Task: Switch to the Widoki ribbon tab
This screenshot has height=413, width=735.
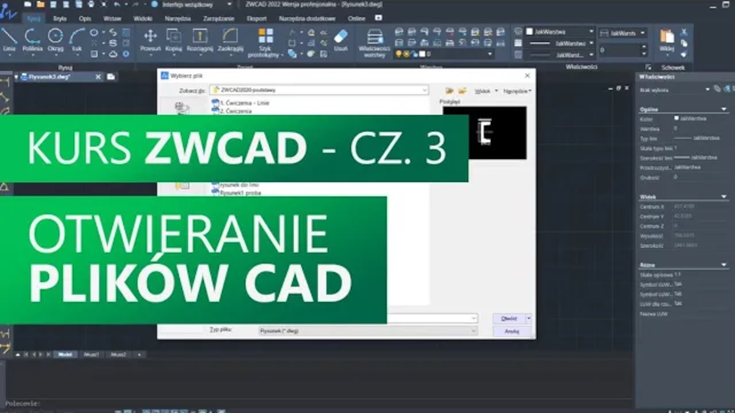Action: tap(142, 18)
